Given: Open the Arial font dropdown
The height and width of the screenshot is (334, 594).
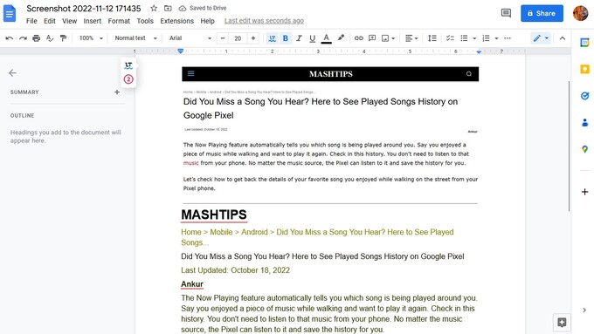Looking at the screenshot, I should tap(190, 38).
